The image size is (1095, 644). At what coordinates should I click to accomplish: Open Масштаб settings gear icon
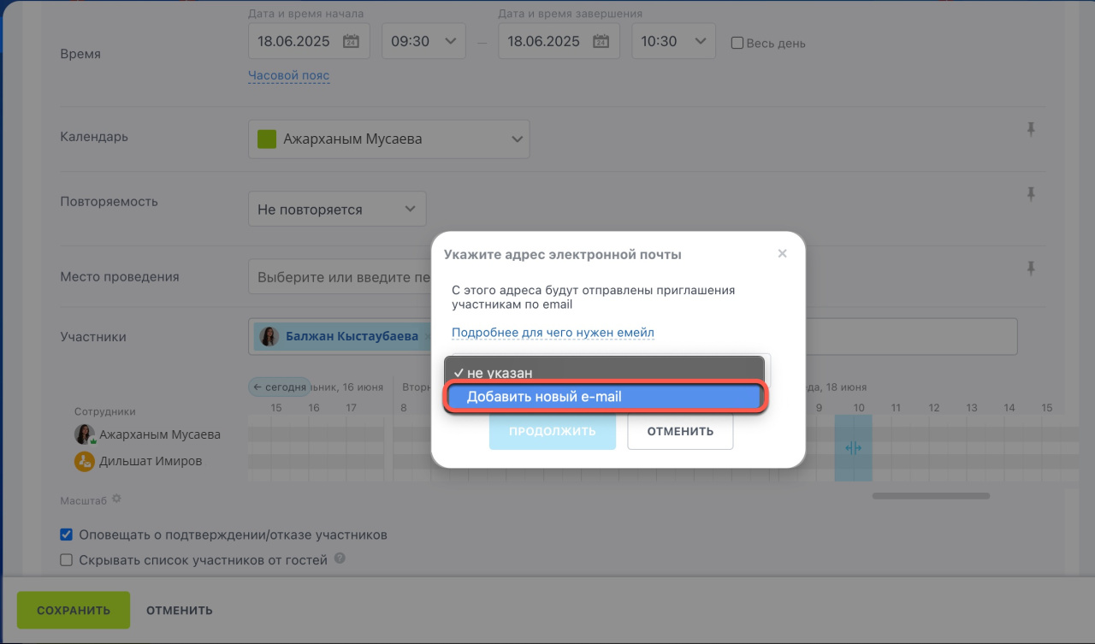pyautogui.click(x=117, y=499)
